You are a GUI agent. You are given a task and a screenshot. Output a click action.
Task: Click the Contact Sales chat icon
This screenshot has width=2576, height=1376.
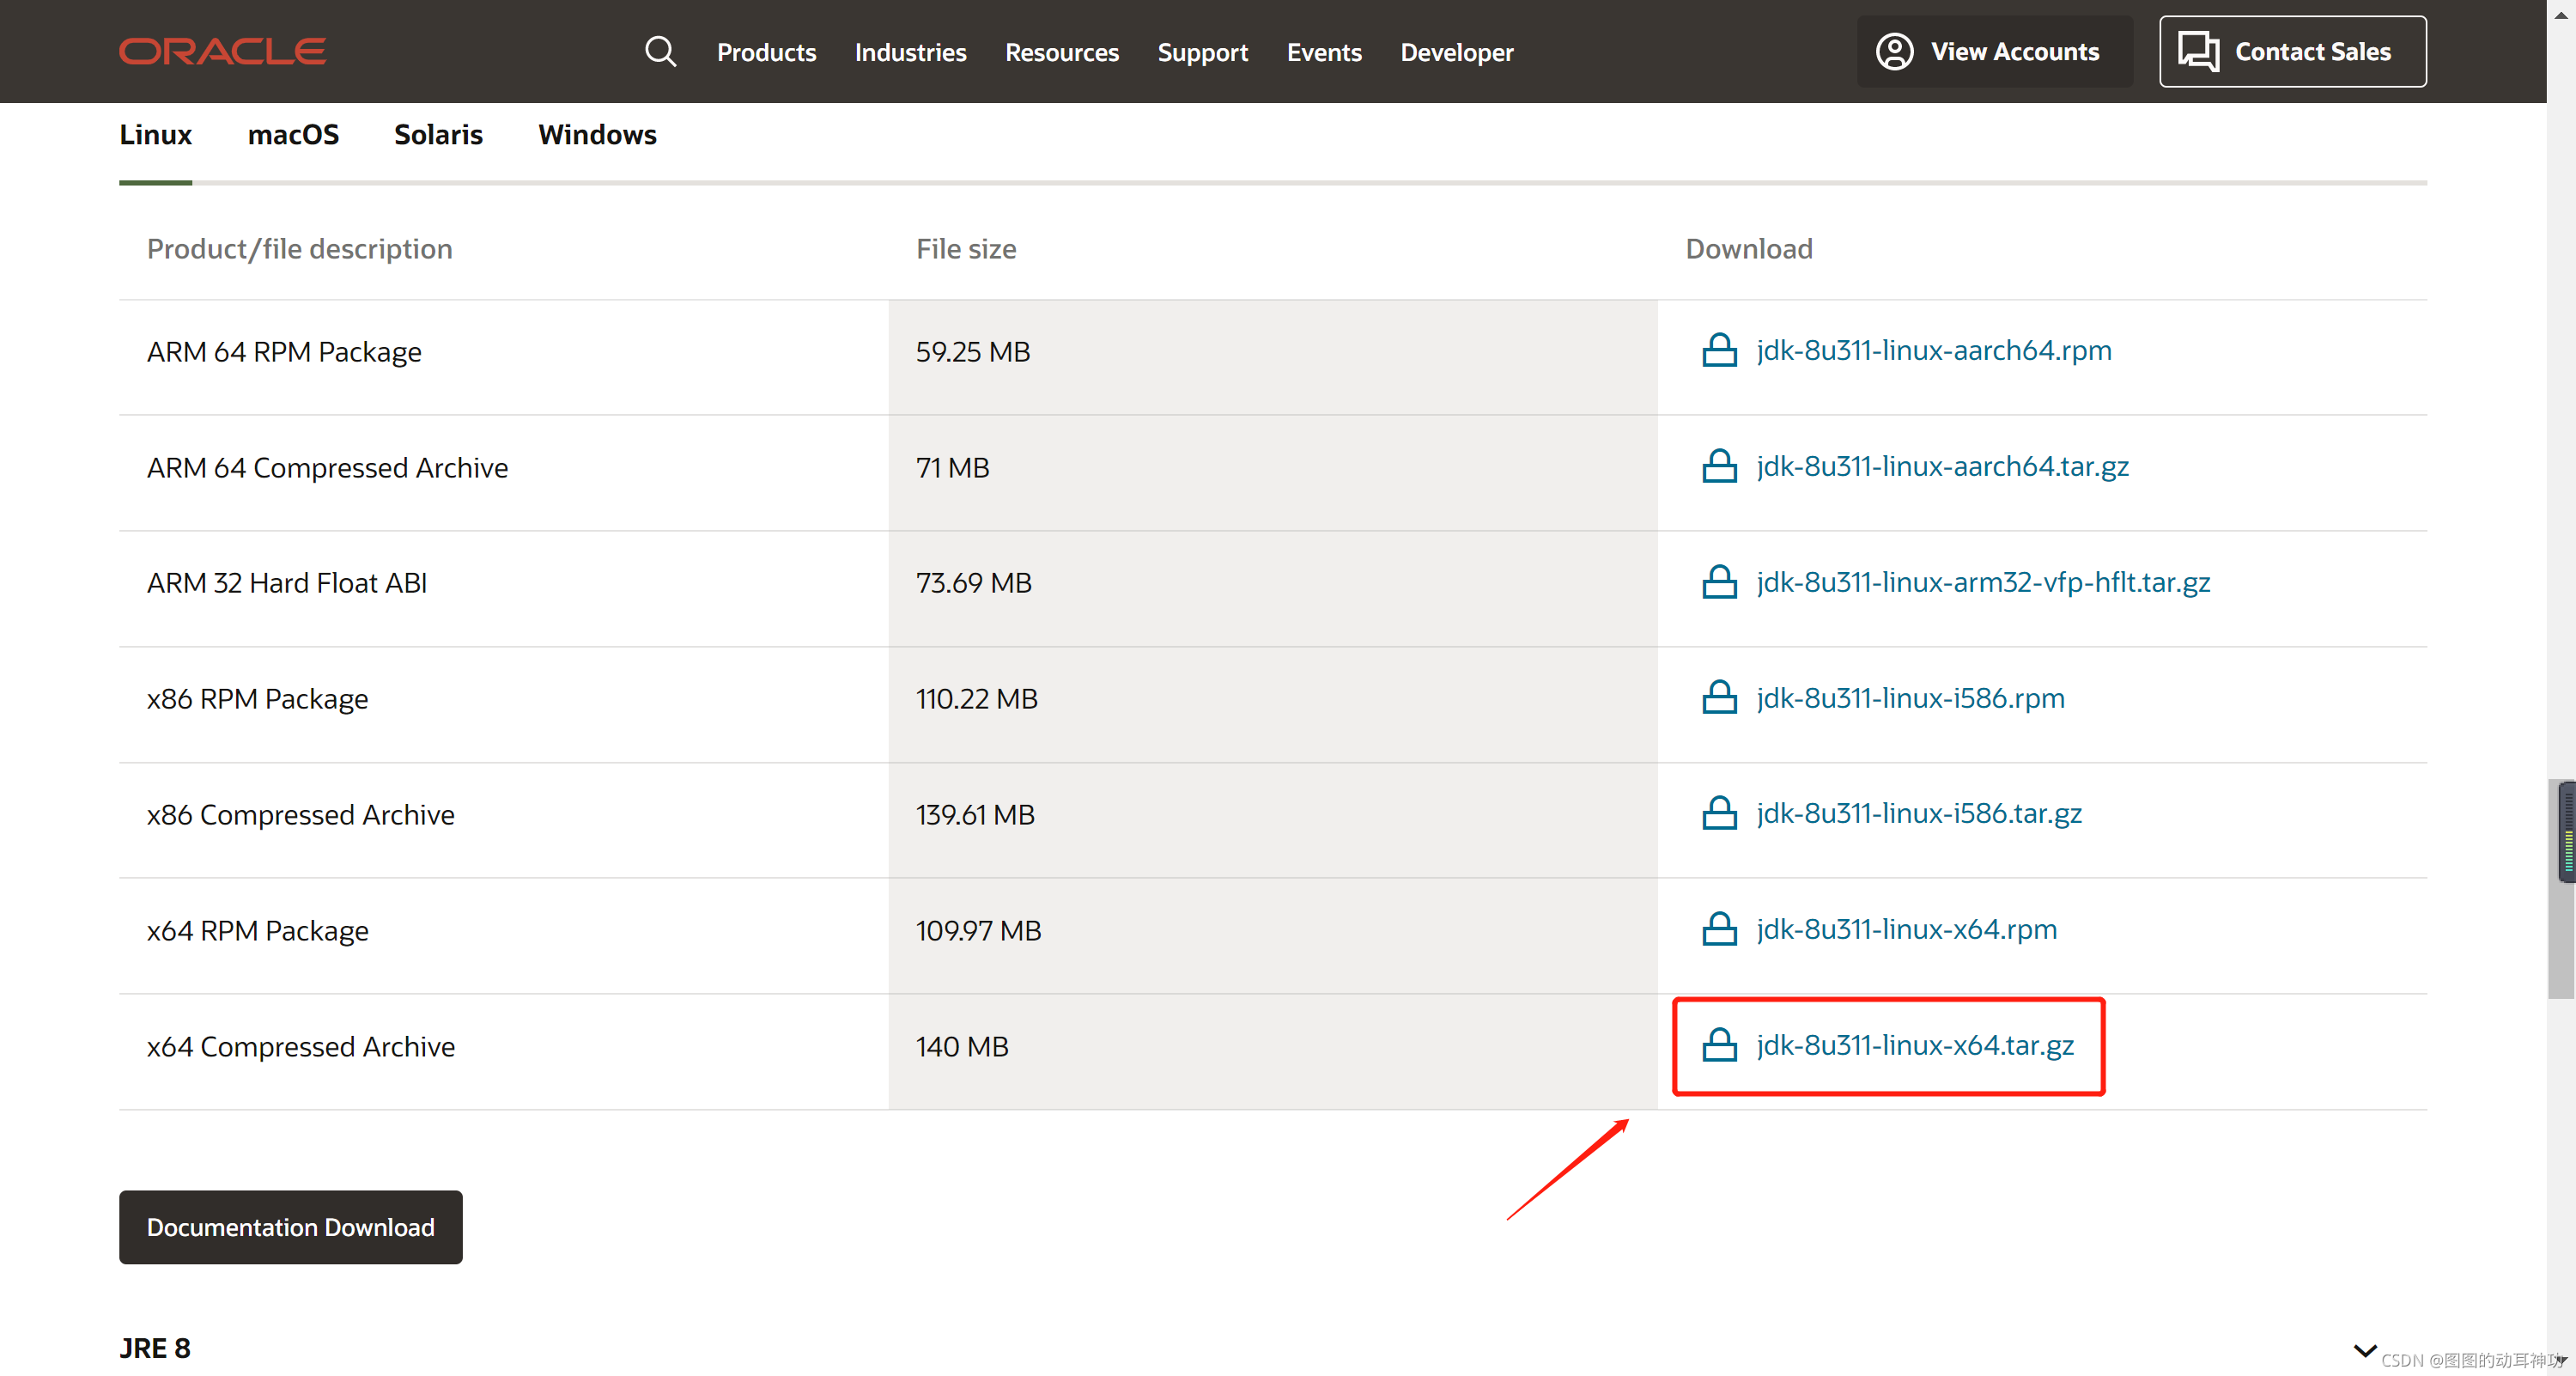(x=2198, y=52)
